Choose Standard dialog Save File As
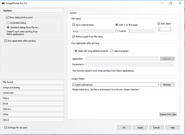Screen dimensions: 185x135 (x=8, y=27)
